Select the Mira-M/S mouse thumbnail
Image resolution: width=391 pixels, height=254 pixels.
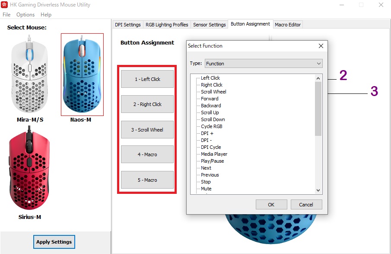tap(29, 74)
